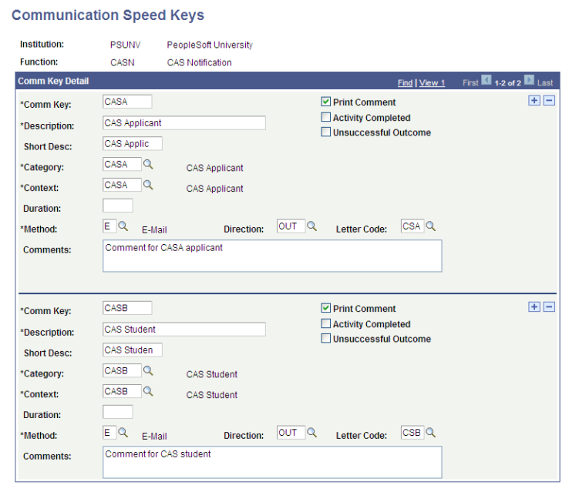
Task: Open Direction lookup in CASB row
Action: pyautogui.click(x=311, y=433)
